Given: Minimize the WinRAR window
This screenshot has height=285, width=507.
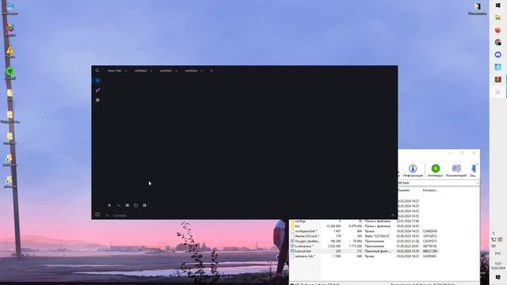Looking at the screenshot, I should (x=450, y=153).
